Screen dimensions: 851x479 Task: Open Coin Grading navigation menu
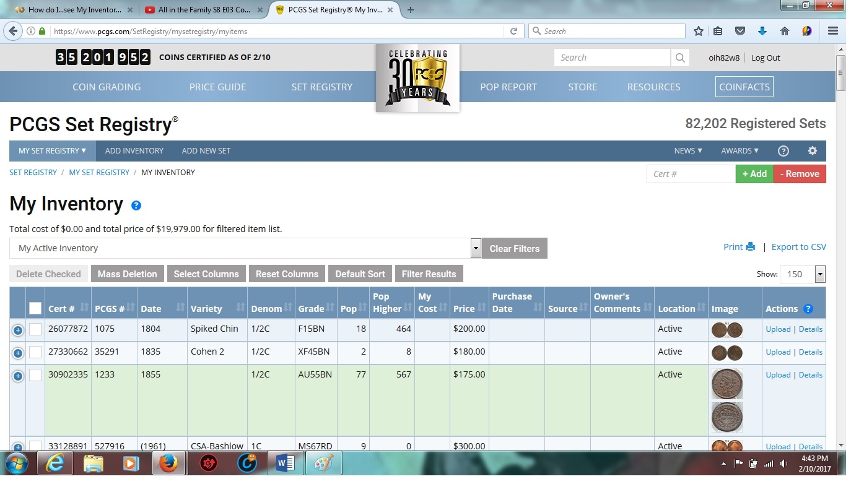107,87
